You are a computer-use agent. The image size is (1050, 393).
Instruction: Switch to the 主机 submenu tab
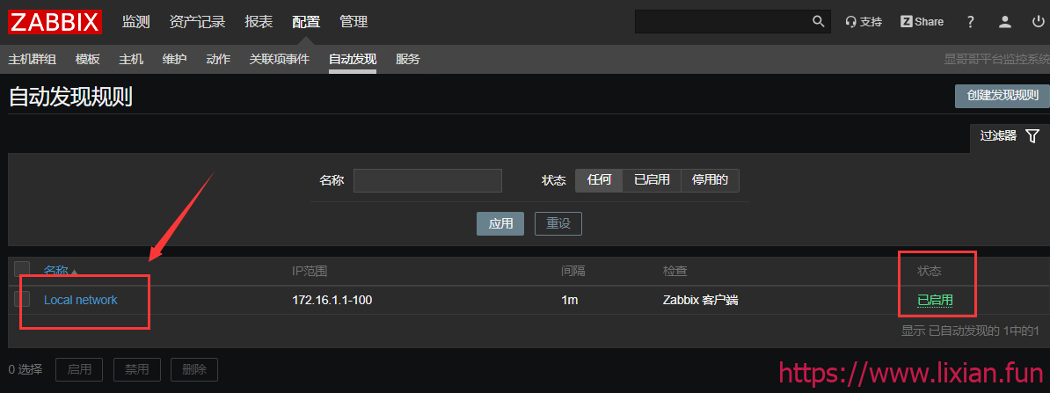click(130, 59)
